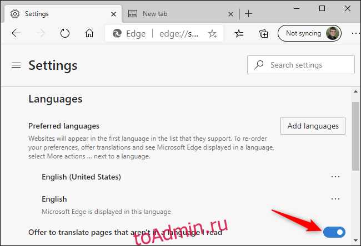Viewport: 361px width, 246px height.
Task: Click 'Microsoft Edge is displayed in this language' text
Action: coord(107,212)
